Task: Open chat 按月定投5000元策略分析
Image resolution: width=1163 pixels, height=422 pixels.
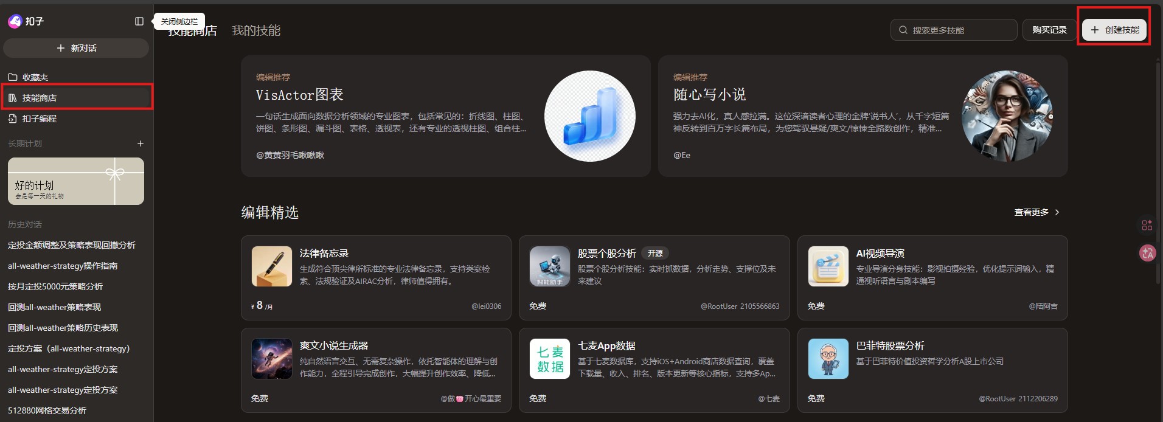Action: click(55, 286)
